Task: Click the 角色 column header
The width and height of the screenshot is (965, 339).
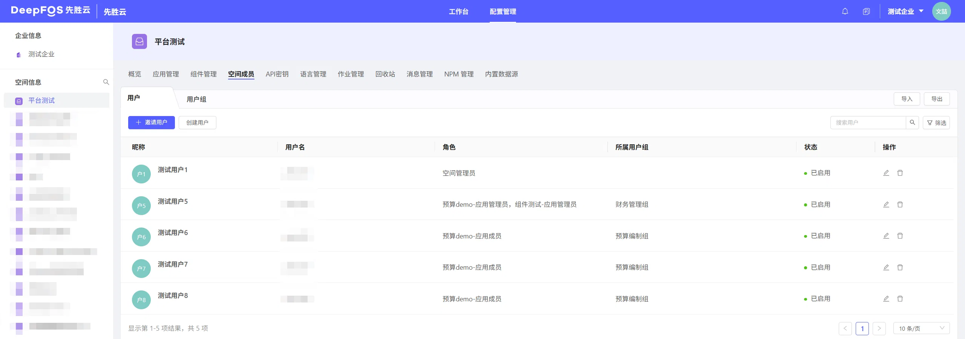Action: [449, 147]
